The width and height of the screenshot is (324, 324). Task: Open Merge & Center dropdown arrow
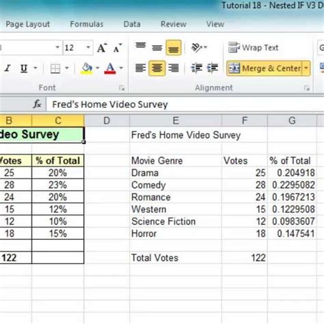306,68
